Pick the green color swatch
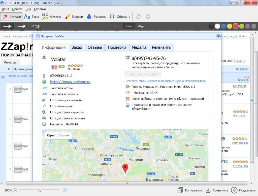This screenshot has height=196, width=258. (242, 26)
